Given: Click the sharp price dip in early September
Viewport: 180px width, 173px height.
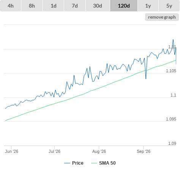Looking at the screenshot, I should coord(146,79).
